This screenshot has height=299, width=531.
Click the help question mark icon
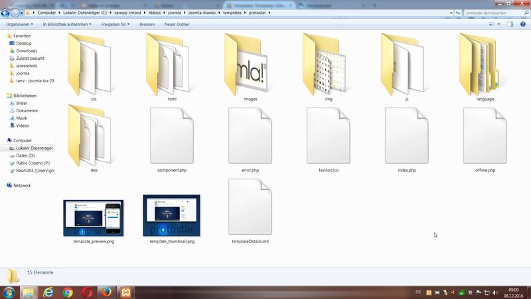click(522, 25)
